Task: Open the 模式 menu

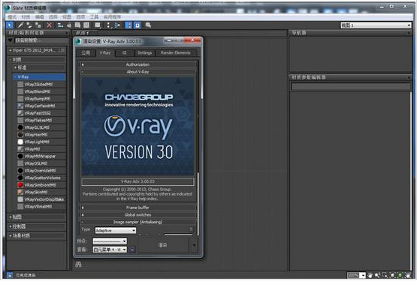Action: click(x=12, y=17)
